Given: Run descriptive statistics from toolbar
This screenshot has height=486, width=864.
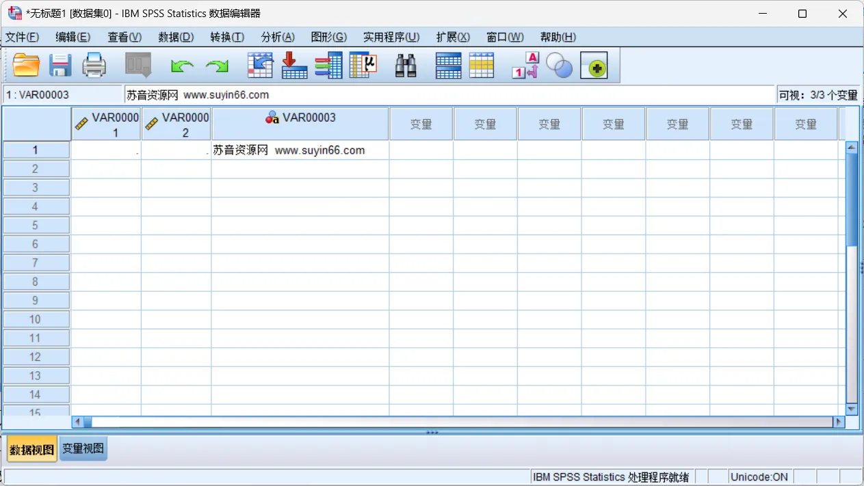Looking at the screenshot, I should 363,65.
